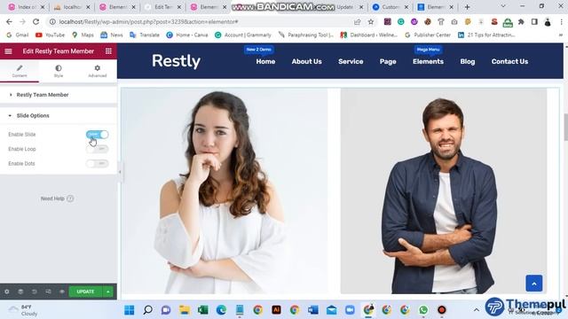Open the Blog menu item
568x319 pixels.
[468, 61]
